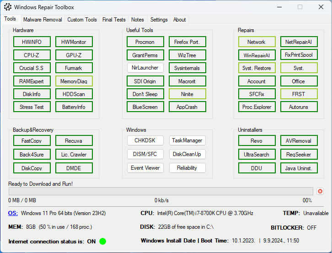332x253 pixels.
Task: Open TaskManager
Action: 187,140
